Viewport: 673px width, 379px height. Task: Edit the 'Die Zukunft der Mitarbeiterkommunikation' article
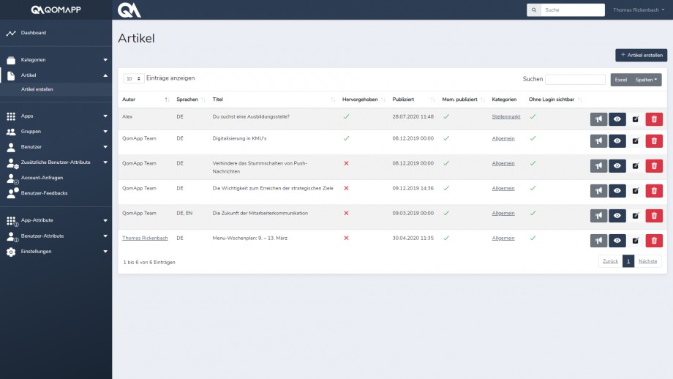coord(636,216)
